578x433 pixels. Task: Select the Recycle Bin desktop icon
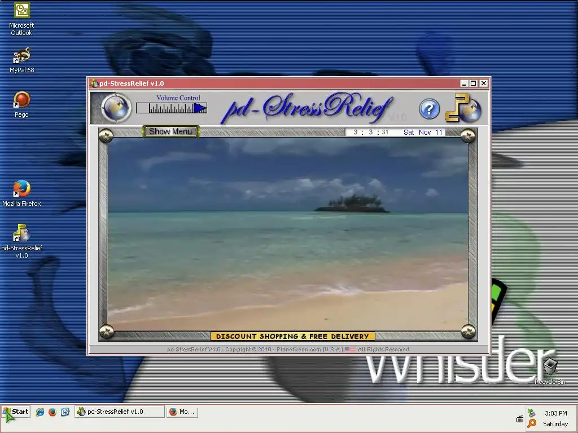550,371
